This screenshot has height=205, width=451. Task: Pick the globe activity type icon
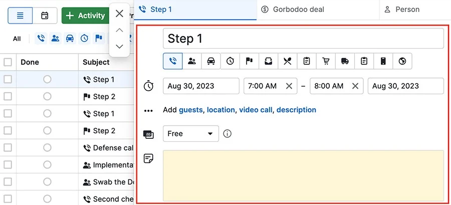(402, 61)
